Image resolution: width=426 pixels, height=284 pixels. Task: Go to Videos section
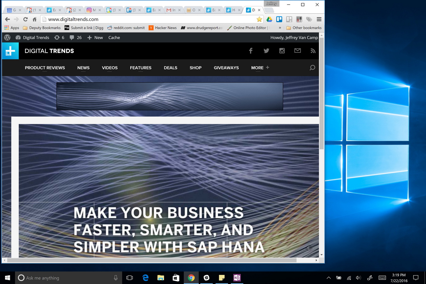pos(110,68)
